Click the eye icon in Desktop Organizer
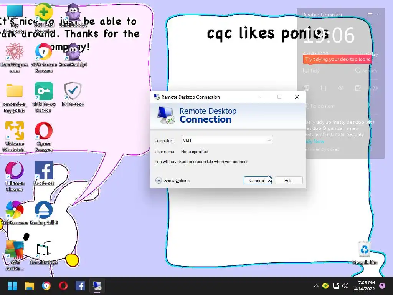 341,88
